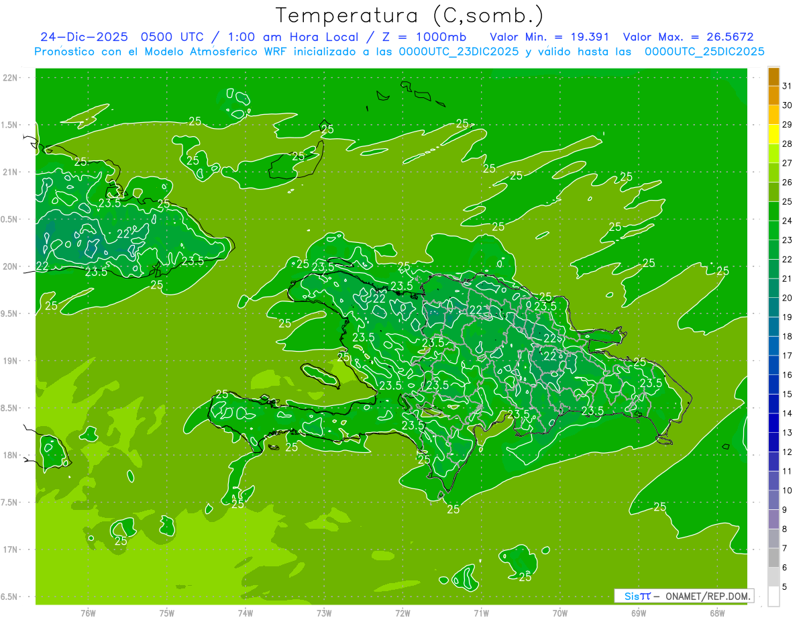This screenshot has height=622, width=805.
Task: Pick the blue legend swatch between 16 and 17
Action: 773,366
